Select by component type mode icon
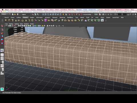The image size is (137, 103). 38,14
